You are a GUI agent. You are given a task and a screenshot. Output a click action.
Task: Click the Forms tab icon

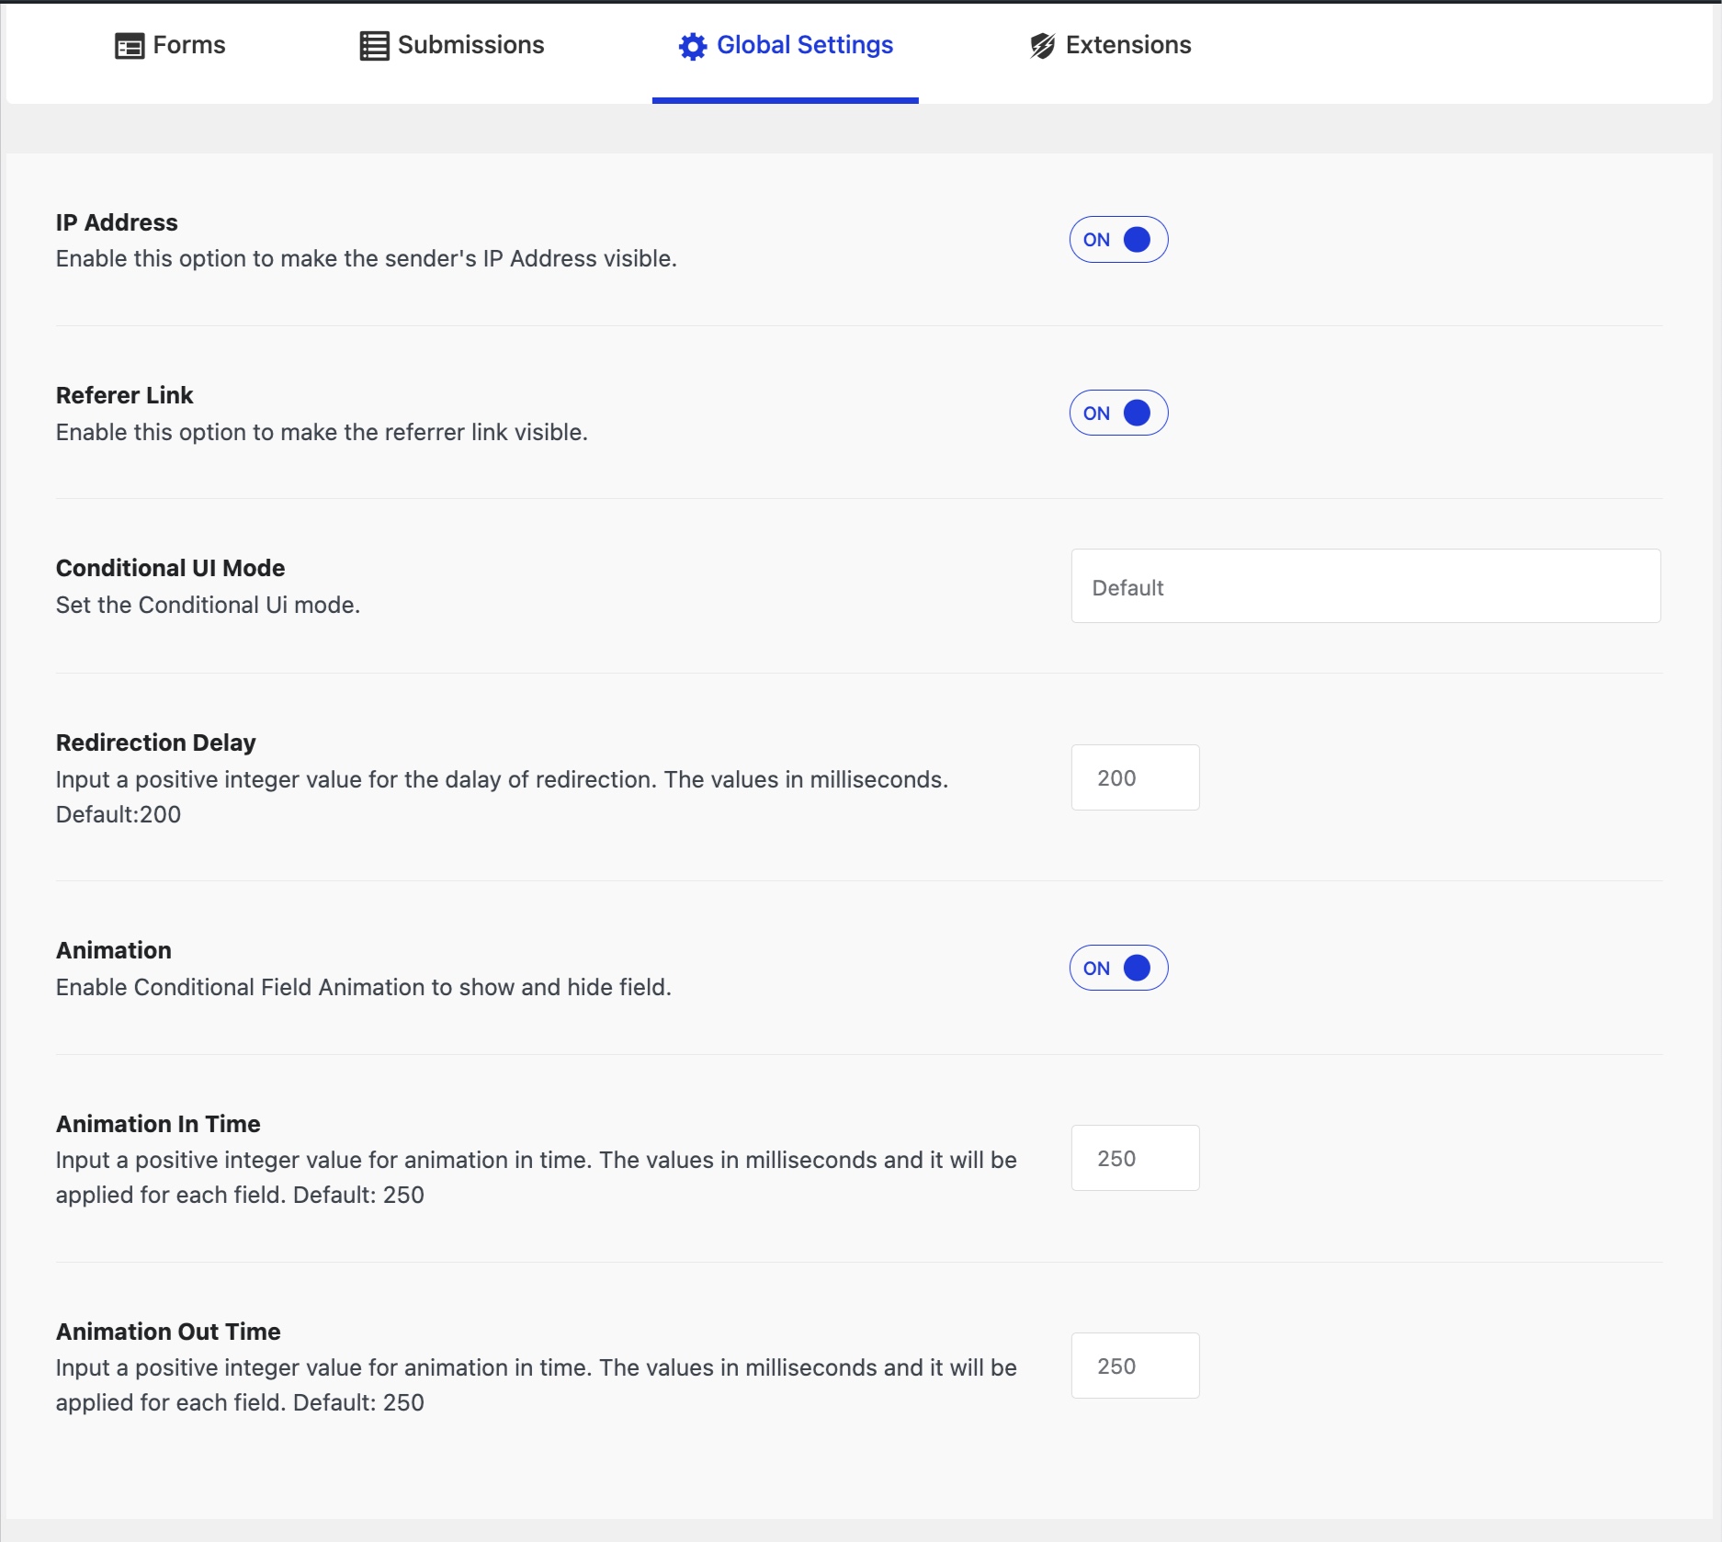tap(130, 46)
